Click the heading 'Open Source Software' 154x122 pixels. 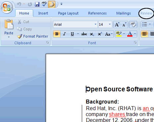tap(119, 89)
